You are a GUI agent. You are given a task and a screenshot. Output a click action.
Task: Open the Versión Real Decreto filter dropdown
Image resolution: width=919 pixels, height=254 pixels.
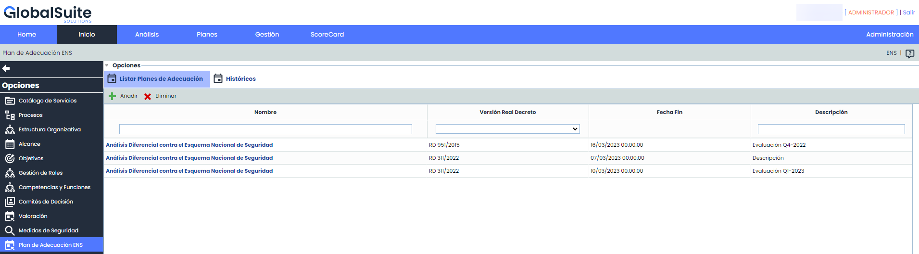tap(507, 129)
